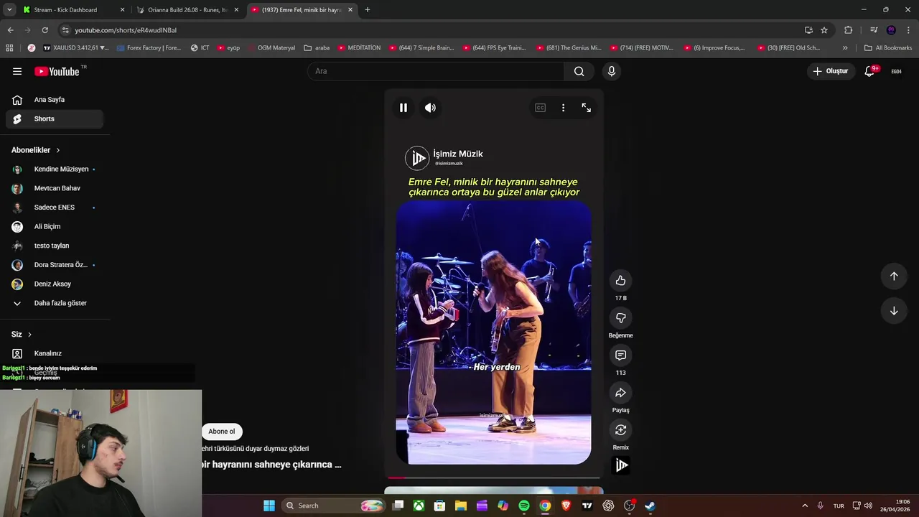The width and height of the screenshot is (919, 517).
Task: Open Deniz Aksoy channel
Action: (55, 284)
